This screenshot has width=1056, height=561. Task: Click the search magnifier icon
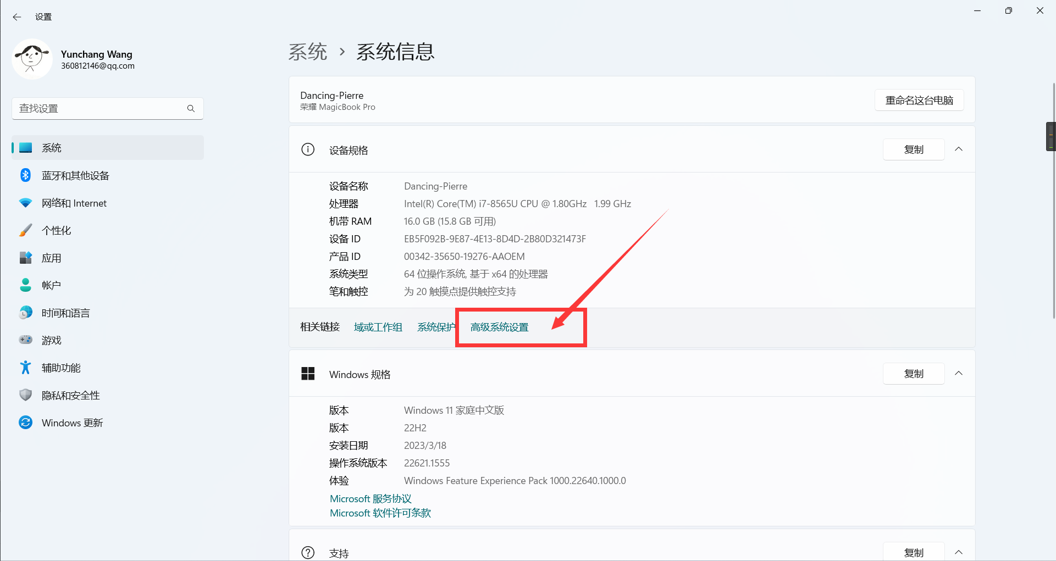tap(191, 109)
